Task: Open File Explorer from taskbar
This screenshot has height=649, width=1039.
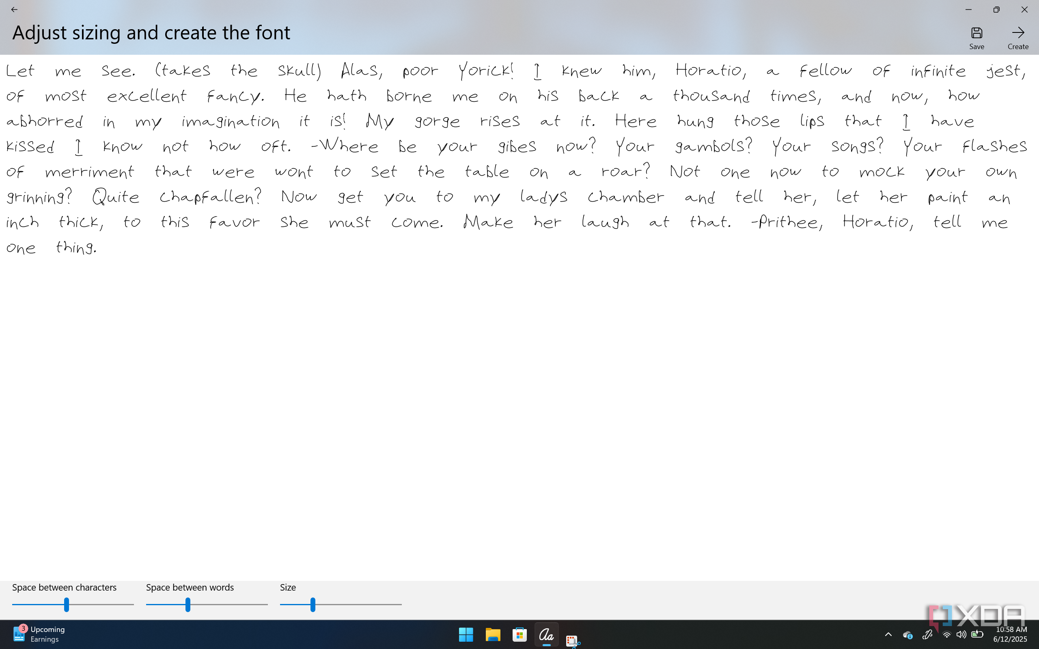Action: pyautogui.click(x=493, y=634)
